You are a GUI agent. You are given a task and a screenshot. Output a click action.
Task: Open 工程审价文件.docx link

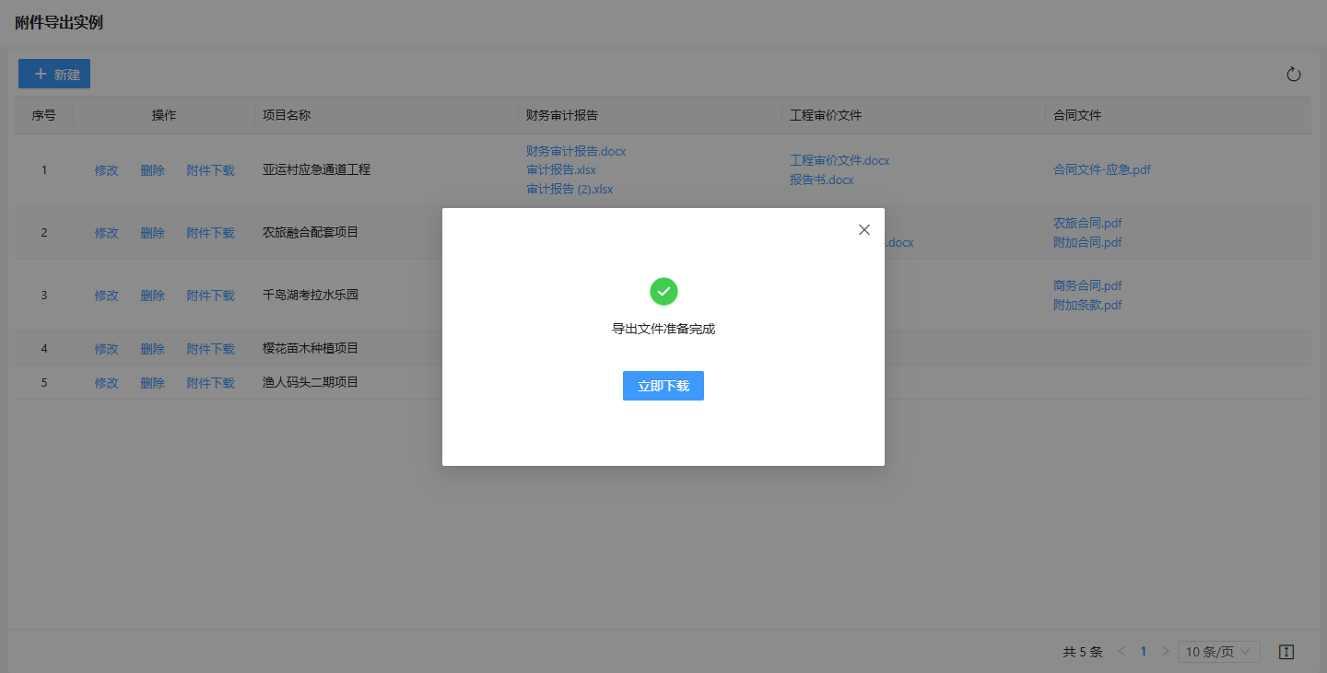coord(840,160)
